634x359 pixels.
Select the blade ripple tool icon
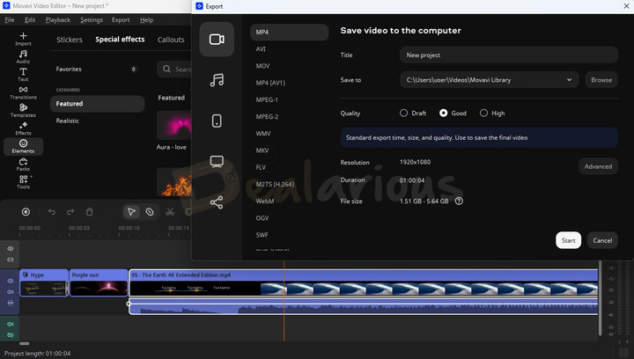coord(150,211)
